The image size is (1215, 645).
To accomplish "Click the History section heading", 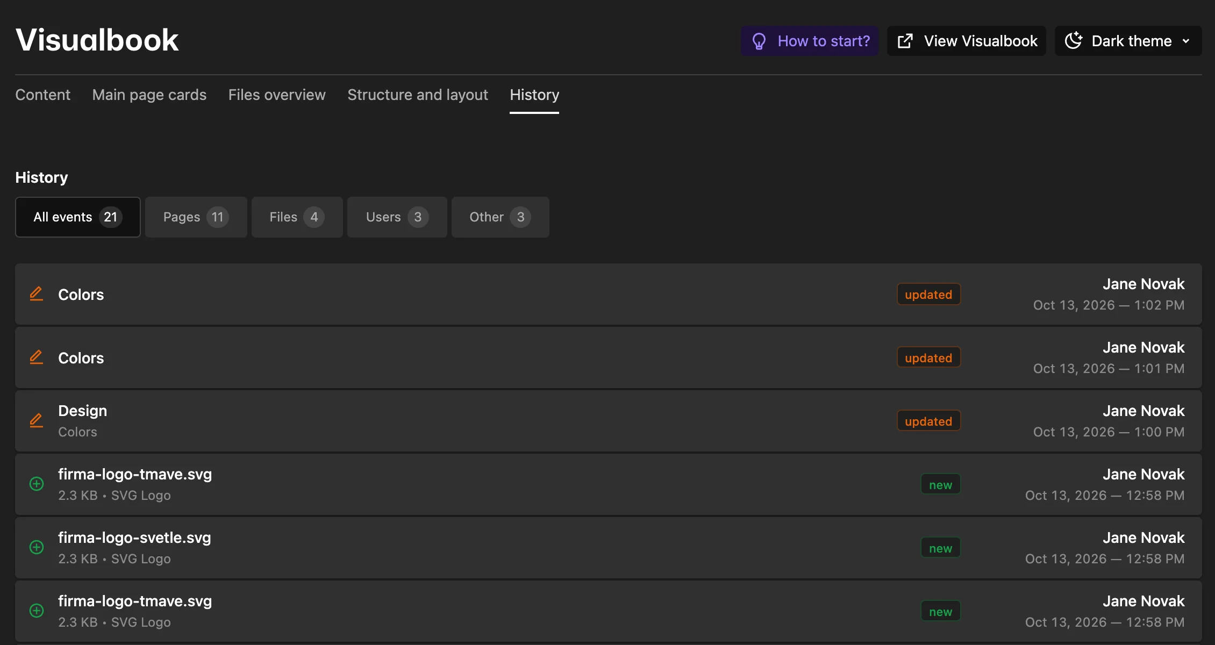I will coord(41,177).
